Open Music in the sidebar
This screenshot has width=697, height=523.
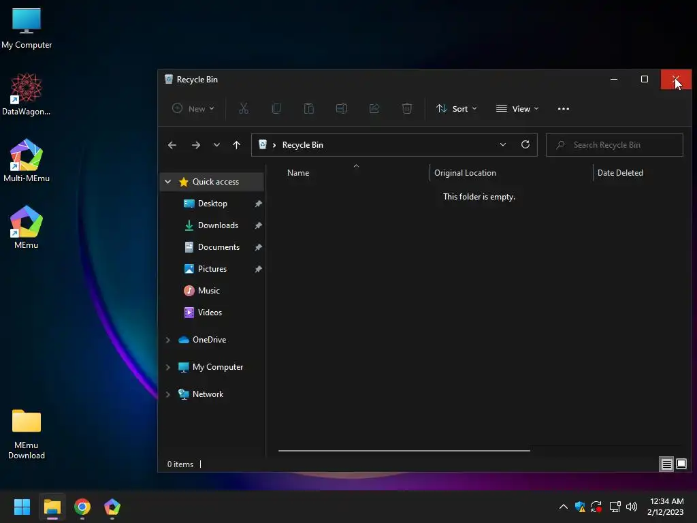tap(208, 290)
